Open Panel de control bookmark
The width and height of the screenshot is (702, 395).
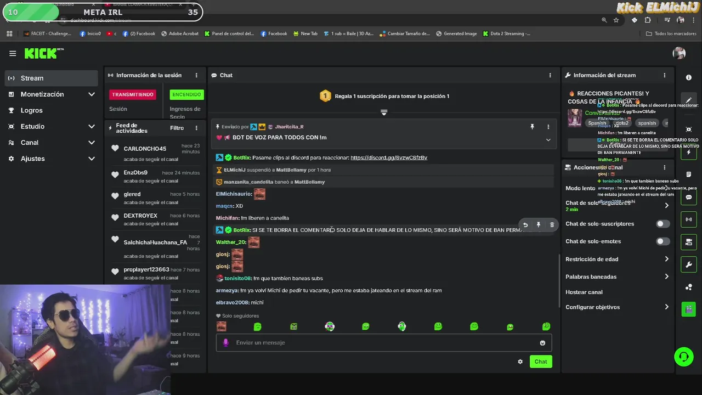tap(229, 33)
